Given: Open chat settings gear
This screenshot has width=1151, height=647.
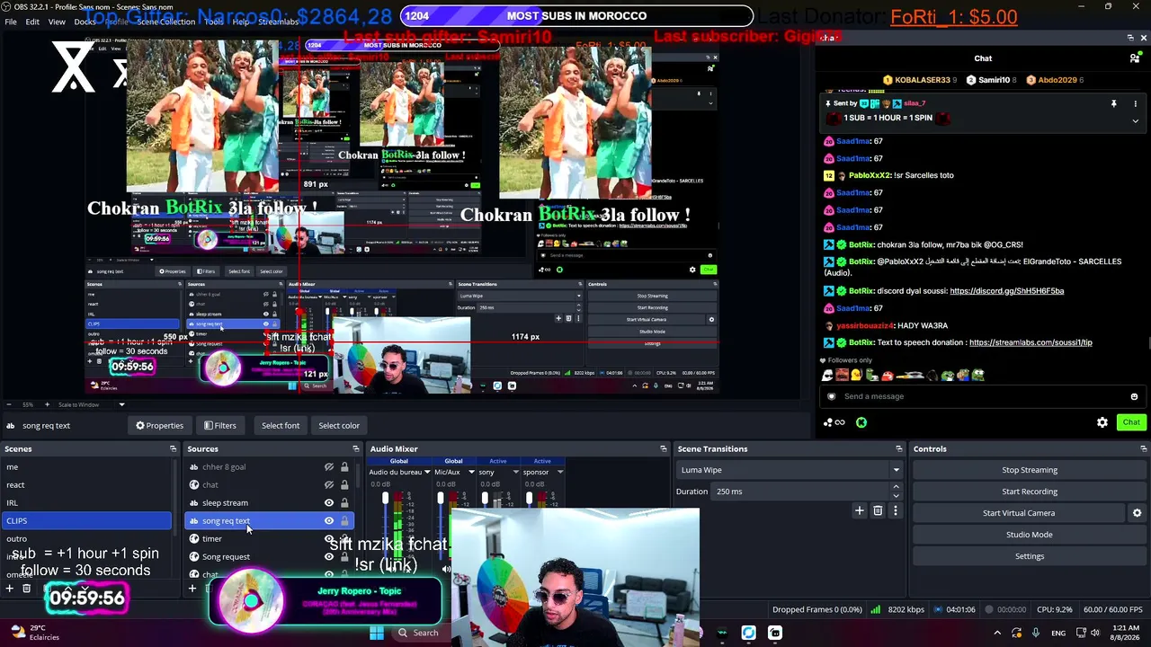Looking at the screenshot, I should coord(1102,422).
